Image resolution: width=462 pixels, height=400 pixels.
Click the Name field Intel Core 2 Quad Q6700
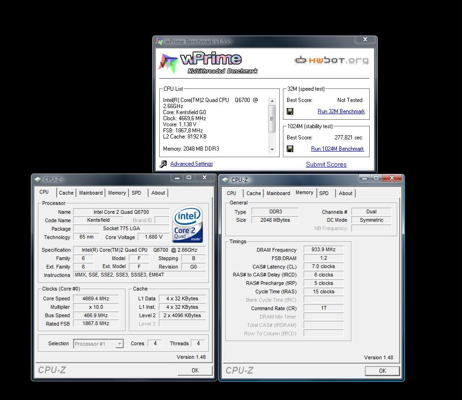coord(121,212)
